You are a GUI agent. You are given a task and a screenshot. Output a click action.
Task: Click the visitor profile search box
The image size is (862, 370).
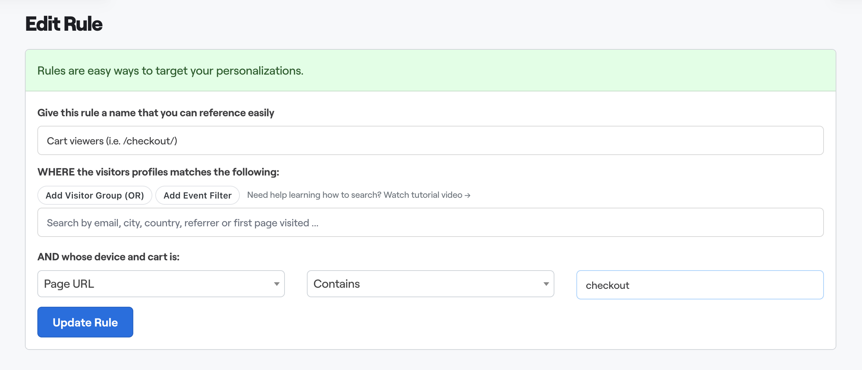(x=430, y=223)
